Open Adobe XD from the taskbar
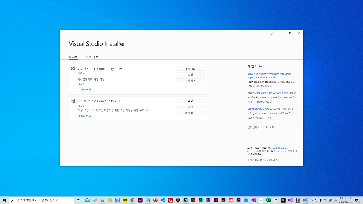363x204 pixels. point(140,200)
